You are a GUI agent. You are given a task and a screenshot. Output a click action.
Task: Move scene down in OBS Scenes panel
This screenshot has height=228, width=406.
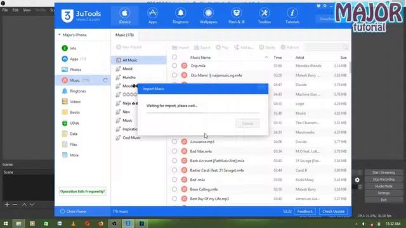[32, 205]
